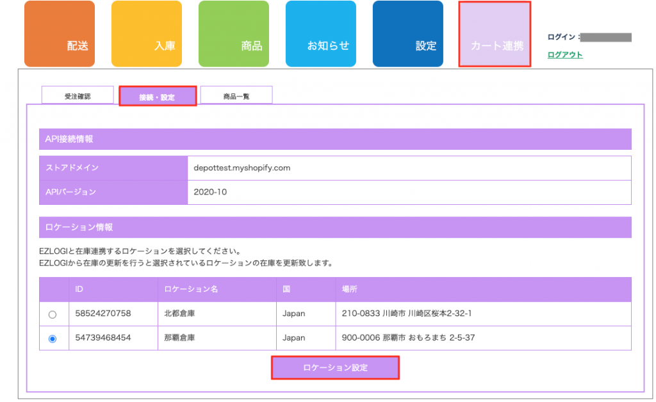
Task: Click the ロケーション設定 button
Action: 336,368
